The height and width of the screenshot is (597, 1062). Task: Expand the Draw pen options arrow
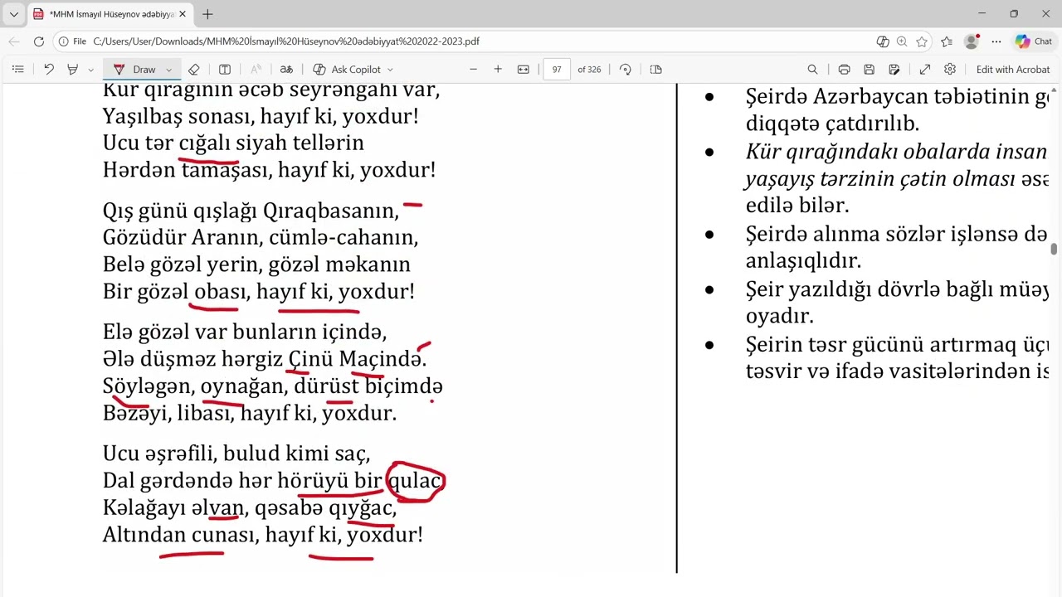click(x=169, y=70)
